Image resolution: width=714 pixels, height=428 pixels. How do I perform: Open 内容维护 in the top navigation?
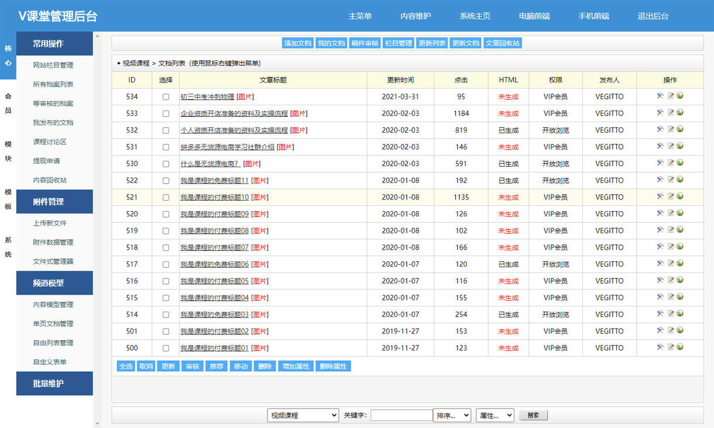coord(416,16)
